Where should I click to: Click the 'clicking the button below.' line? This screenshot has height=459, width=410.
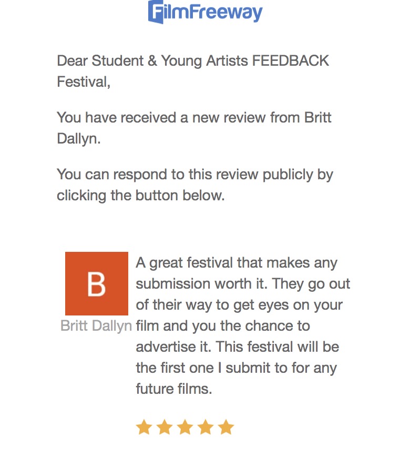click(140, 195)
